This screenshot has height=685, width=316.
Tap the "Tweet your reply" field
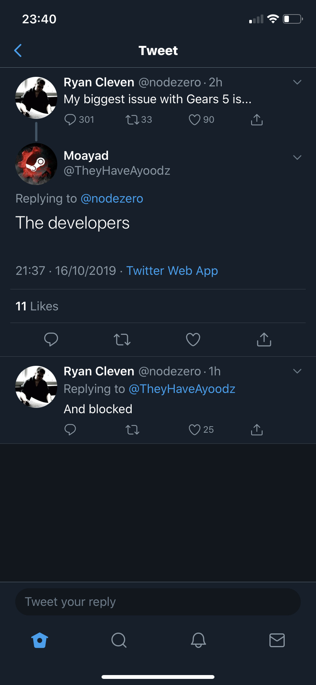[158, 602]
